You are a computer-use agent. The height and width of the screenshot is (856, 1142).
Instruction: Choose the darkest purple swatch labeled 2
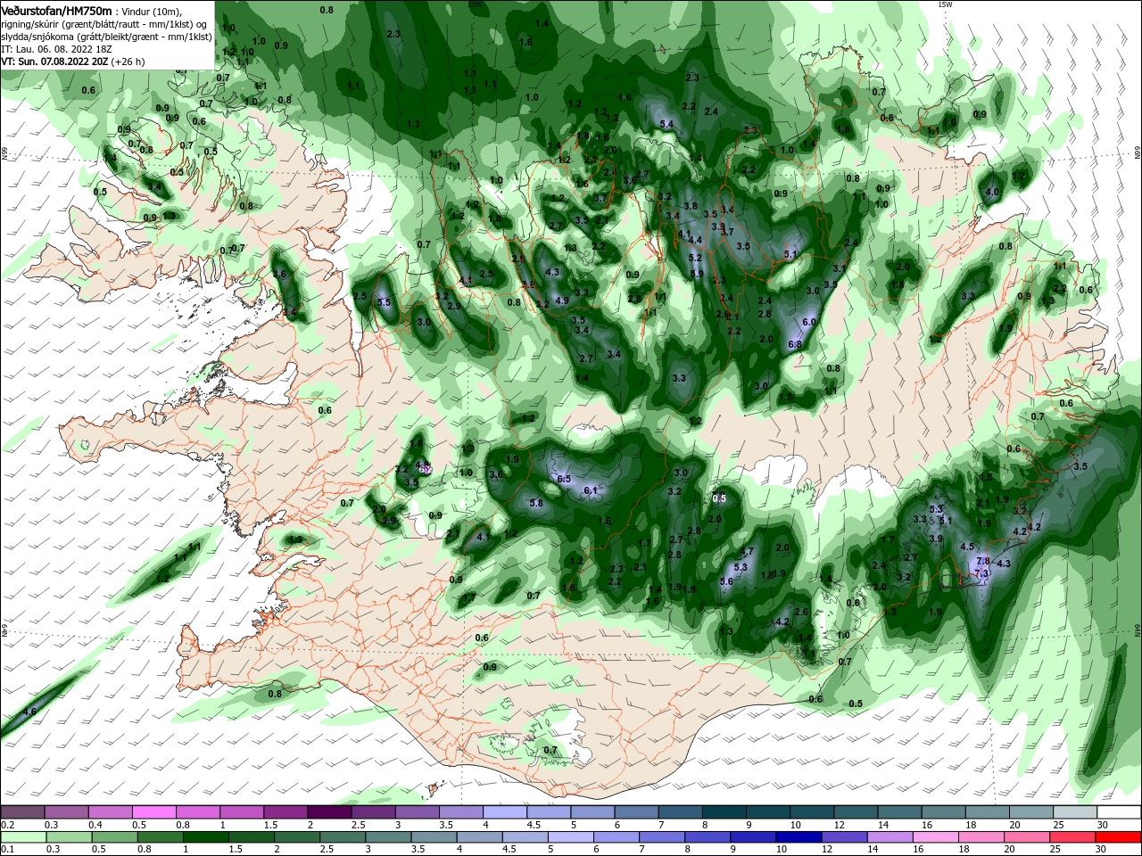tap(329, 812)
